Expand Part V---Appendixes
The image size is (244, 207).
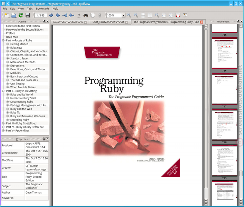[3, 130]
